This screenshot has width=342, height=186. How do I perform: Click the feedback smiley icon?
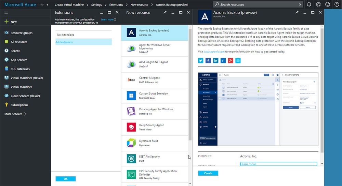pyautogui.click(x=328, y=4)
